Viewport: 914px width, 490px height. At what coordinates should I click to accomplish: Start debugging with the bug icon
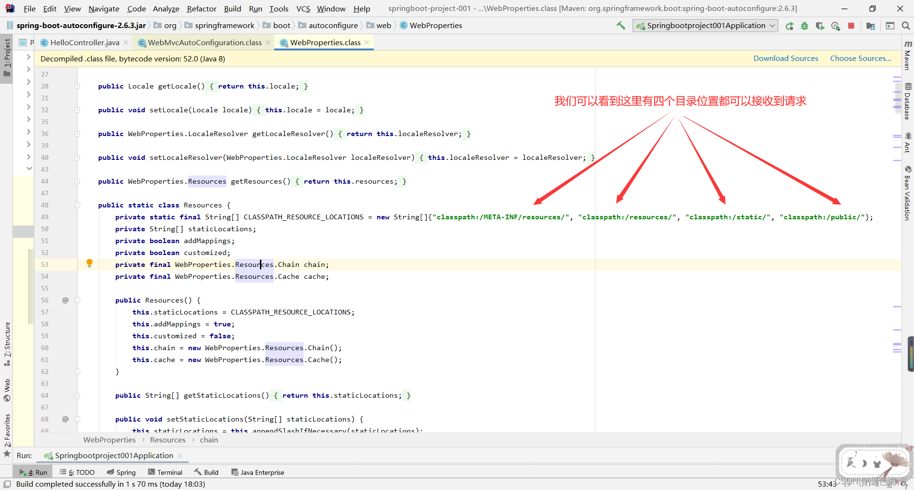(805, 26)
